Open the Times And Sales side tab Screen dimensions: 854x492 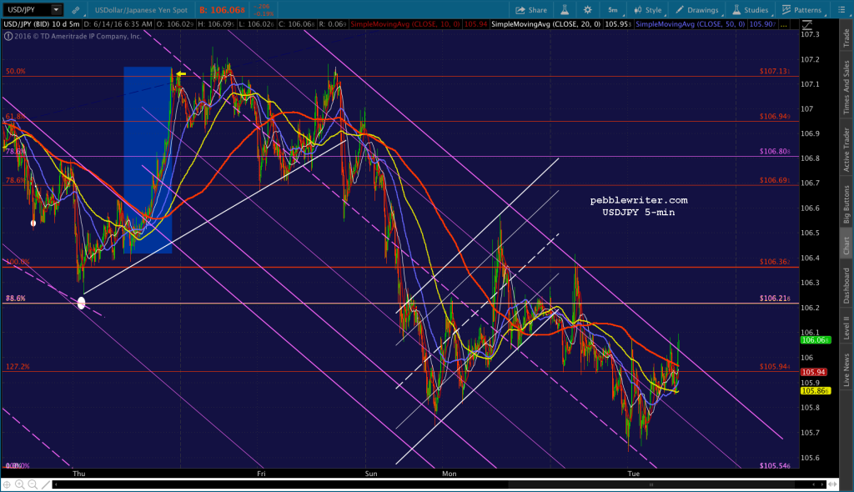point(846,88)
